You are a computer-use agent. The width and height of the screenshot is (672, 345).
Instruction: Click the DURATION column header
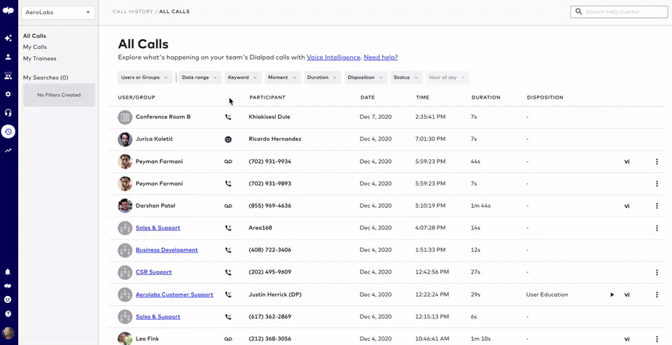click(x=486, y=98)
